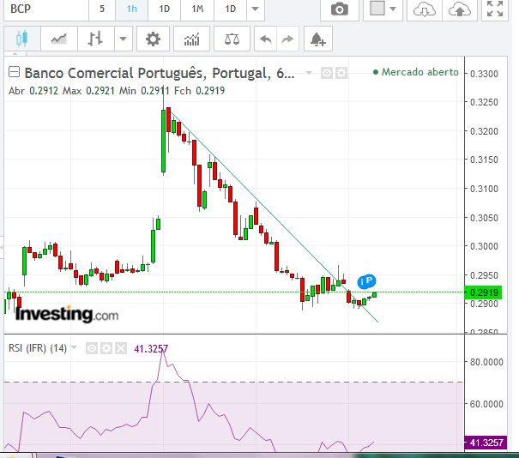
Task: Select the candlestick chart type
Action: pos(21,39)
